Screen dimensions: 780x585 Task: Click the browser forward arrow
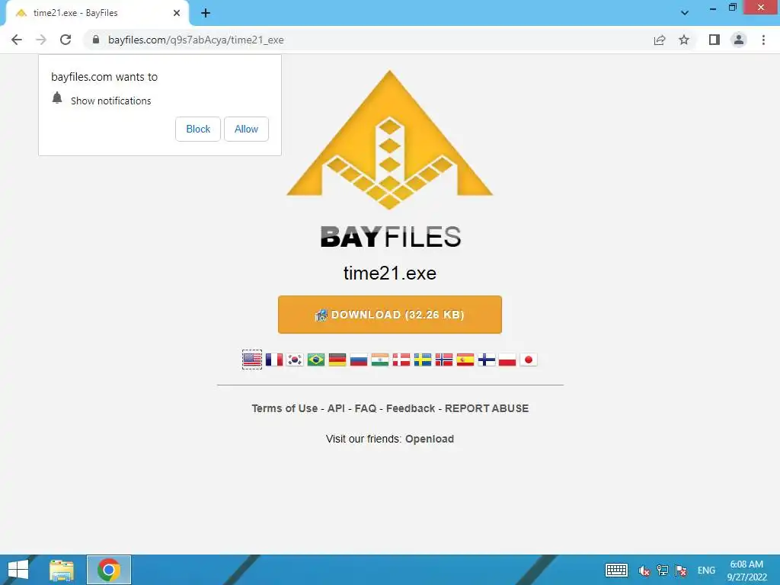[41, 40]
